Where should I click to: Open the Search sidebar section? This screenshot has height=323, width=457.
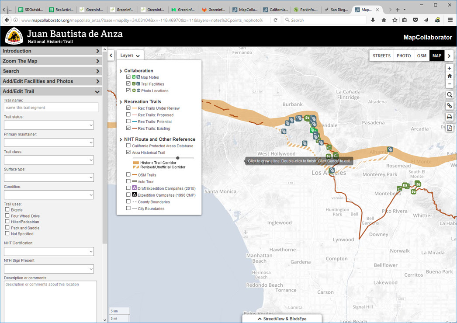[51, 71]
